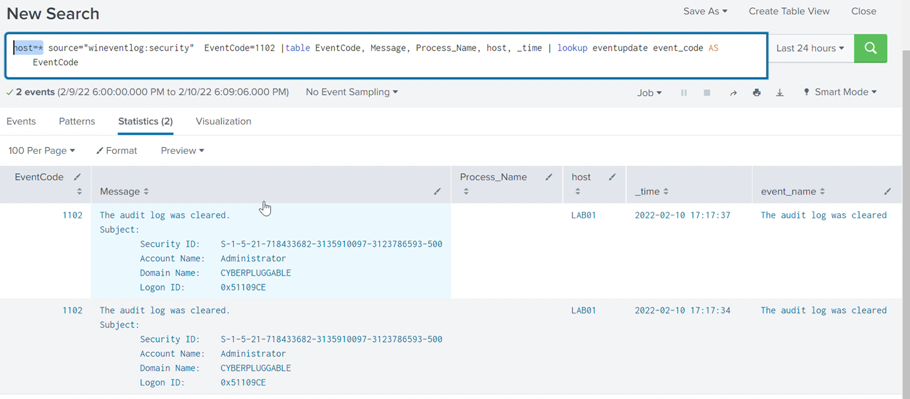Screen dimensions: 910x399
Task: Click host LAB01 in the 17:17:37 row
Action: [x=584, y=215]
